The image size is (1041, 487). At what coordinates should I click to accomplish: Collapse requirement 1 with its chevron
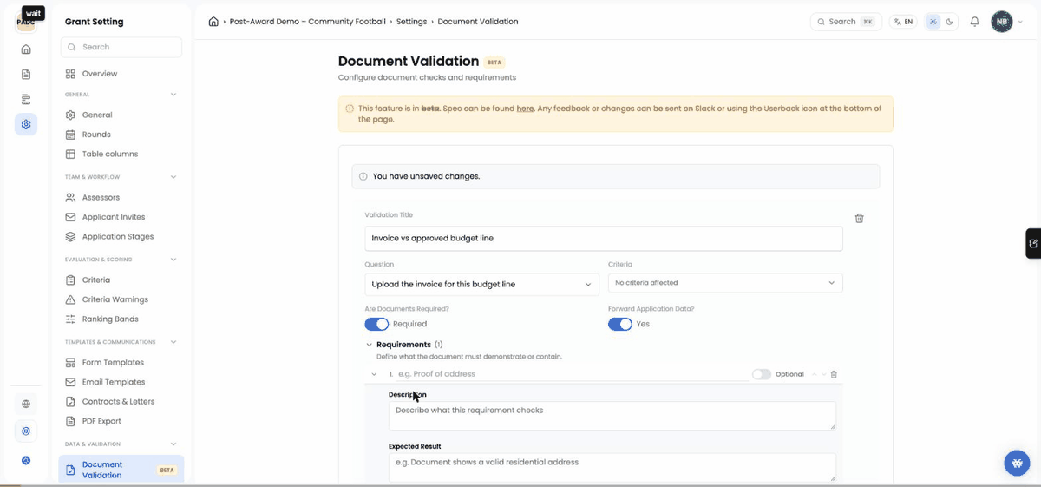pos(374,374)
